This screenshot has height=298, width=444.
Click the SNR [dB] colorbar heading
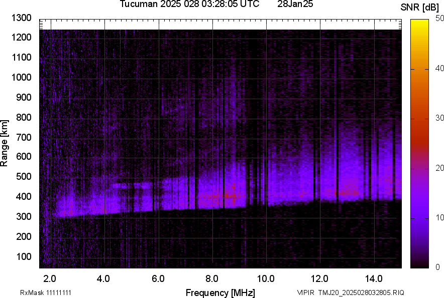pyautogui.click(x=420, y=7)
